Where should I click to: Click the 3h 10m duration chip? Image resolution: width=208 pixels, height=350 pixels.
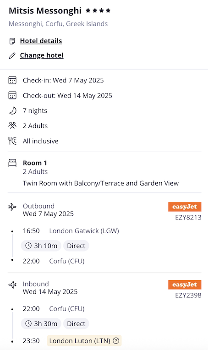point(41,246)
